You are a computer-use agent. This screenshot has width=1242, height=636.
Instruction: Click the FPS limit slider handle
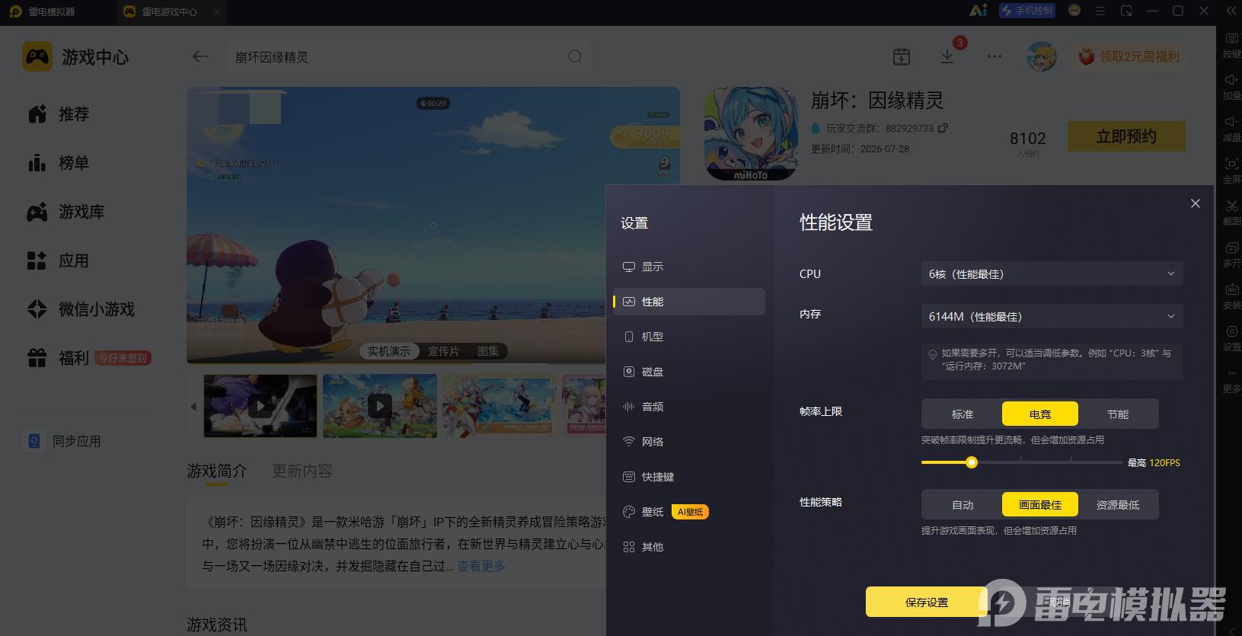tap(972, 462)
